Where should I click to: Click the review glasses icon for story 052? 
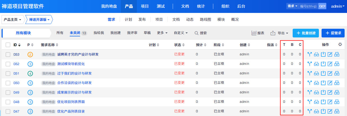tap(316, 64)
